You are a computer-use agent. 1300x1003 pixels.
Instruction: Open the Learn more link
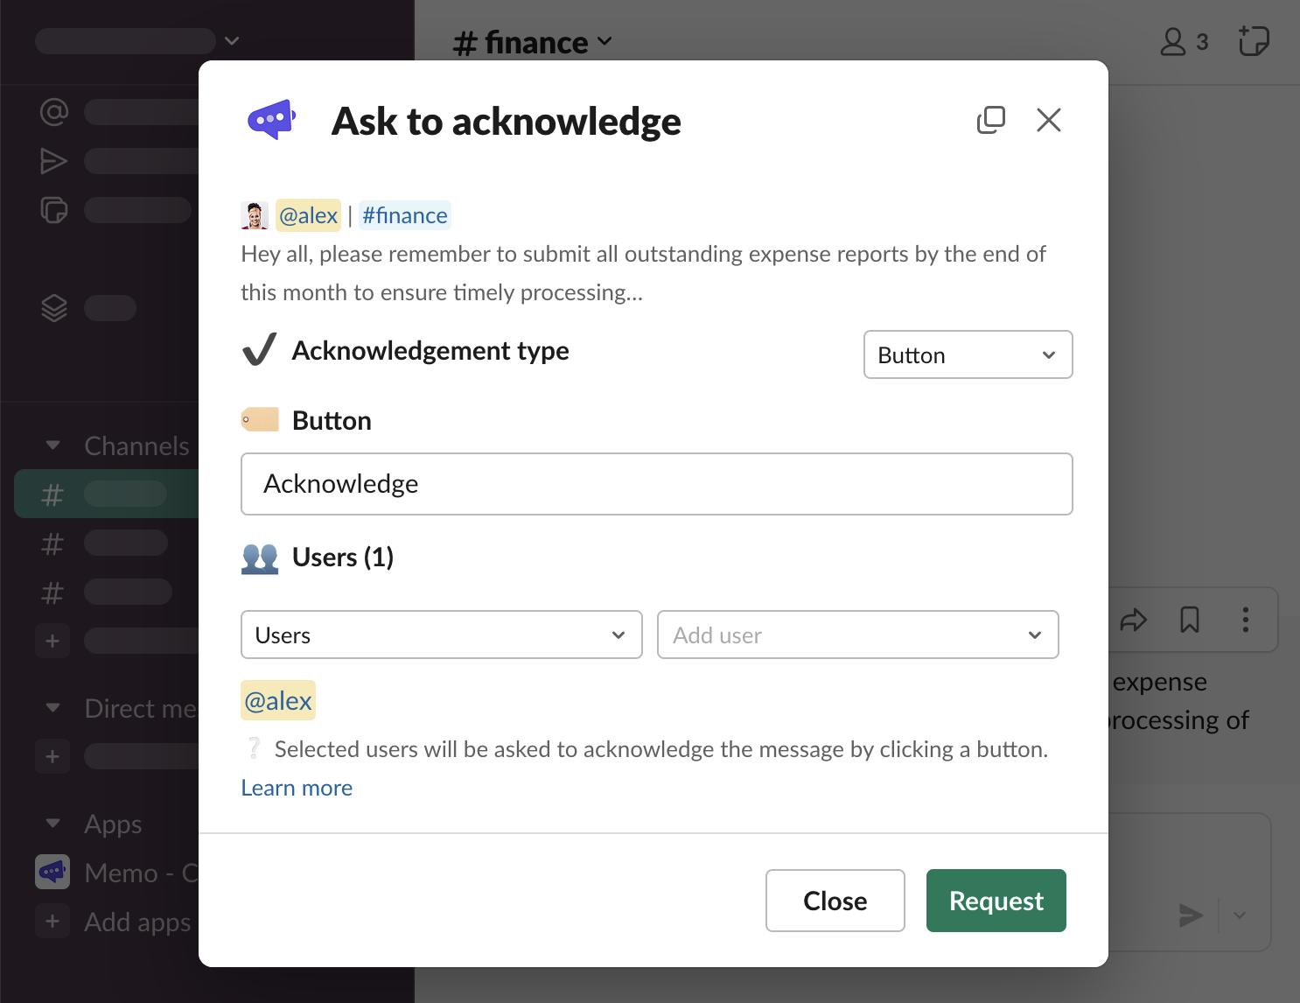(x=297, y=788)
